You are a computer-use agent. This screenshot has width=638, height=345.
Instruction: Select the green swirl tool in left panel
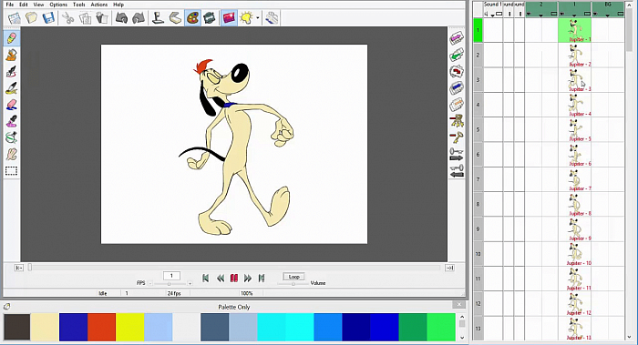pos(11,137)
